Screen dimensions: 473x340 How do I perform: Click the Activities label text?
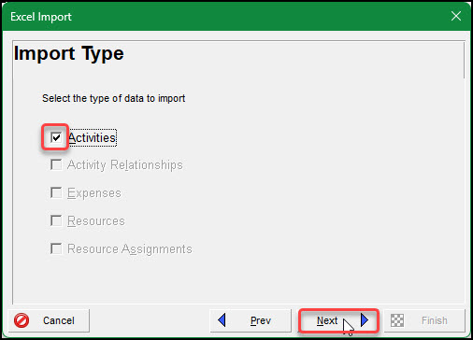[x=92, y=137]
